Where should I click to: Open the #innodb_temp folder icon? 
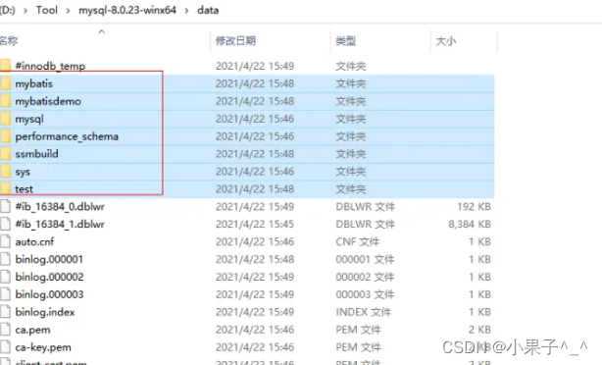[x=5, y=66]
